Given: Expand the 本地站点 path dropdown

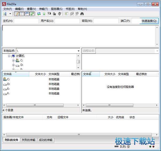Looking at the screenshot, I should coord(78,51).
